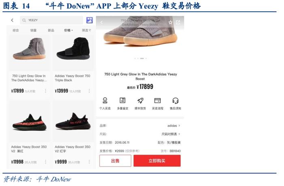Tap the 多重鉴定 authentication icon
284x186 pixels.
[x=123, y=100]
